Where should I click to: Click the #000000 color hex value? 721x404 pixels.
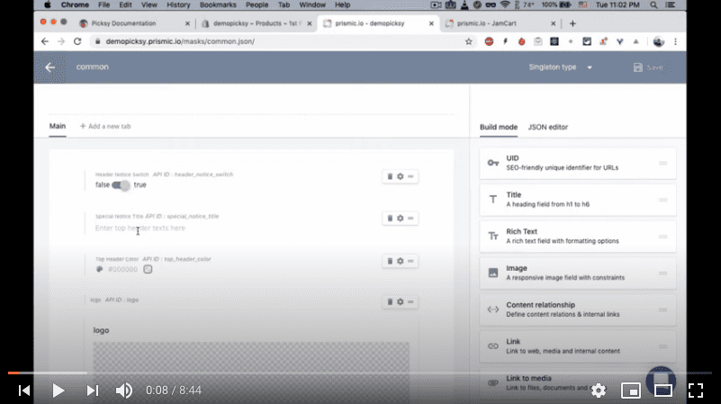tap(122, 269)
